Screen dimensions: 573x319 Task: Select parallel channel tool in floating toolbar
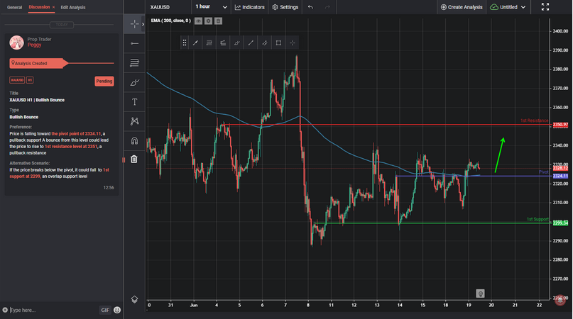pos(265,43)
